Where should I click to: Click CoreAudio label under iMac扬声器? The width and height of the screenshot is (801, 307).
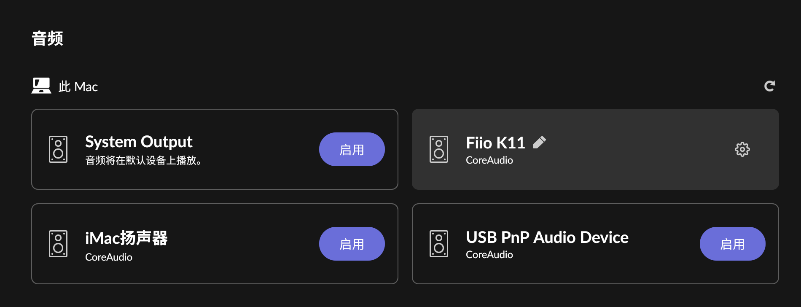pyautogui.click(x=109, y=257)
